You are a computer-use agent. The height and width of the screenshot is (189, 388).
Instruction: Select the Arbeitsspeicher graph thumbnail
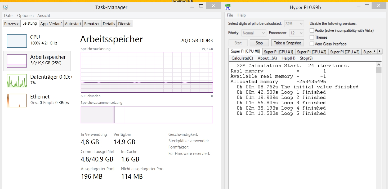17,61
